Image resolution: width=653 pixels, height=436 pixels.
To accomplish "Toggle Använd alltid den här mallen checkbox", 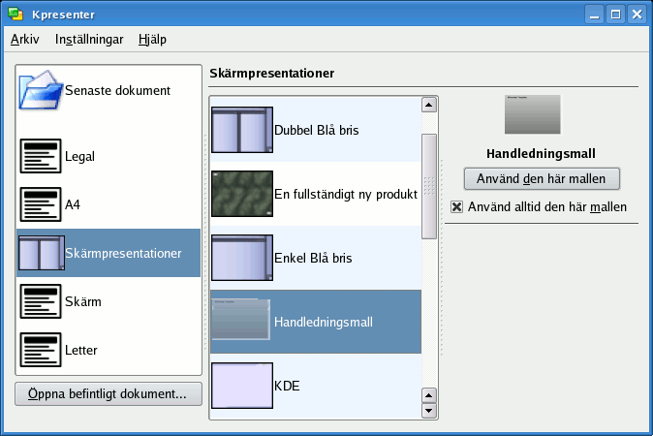I will 457,206.
